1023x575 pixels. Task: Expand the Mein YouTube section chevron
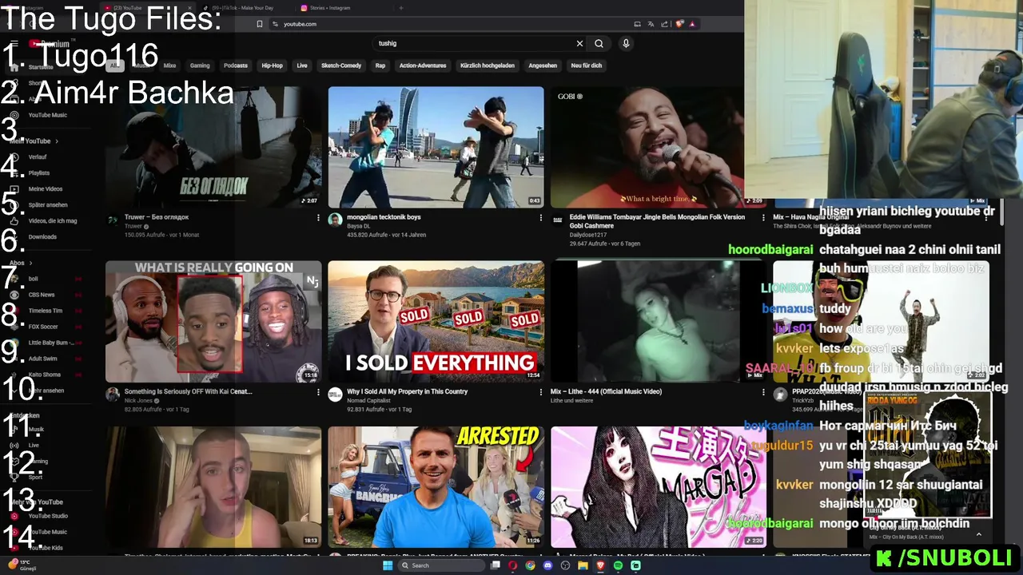[57, 141]
